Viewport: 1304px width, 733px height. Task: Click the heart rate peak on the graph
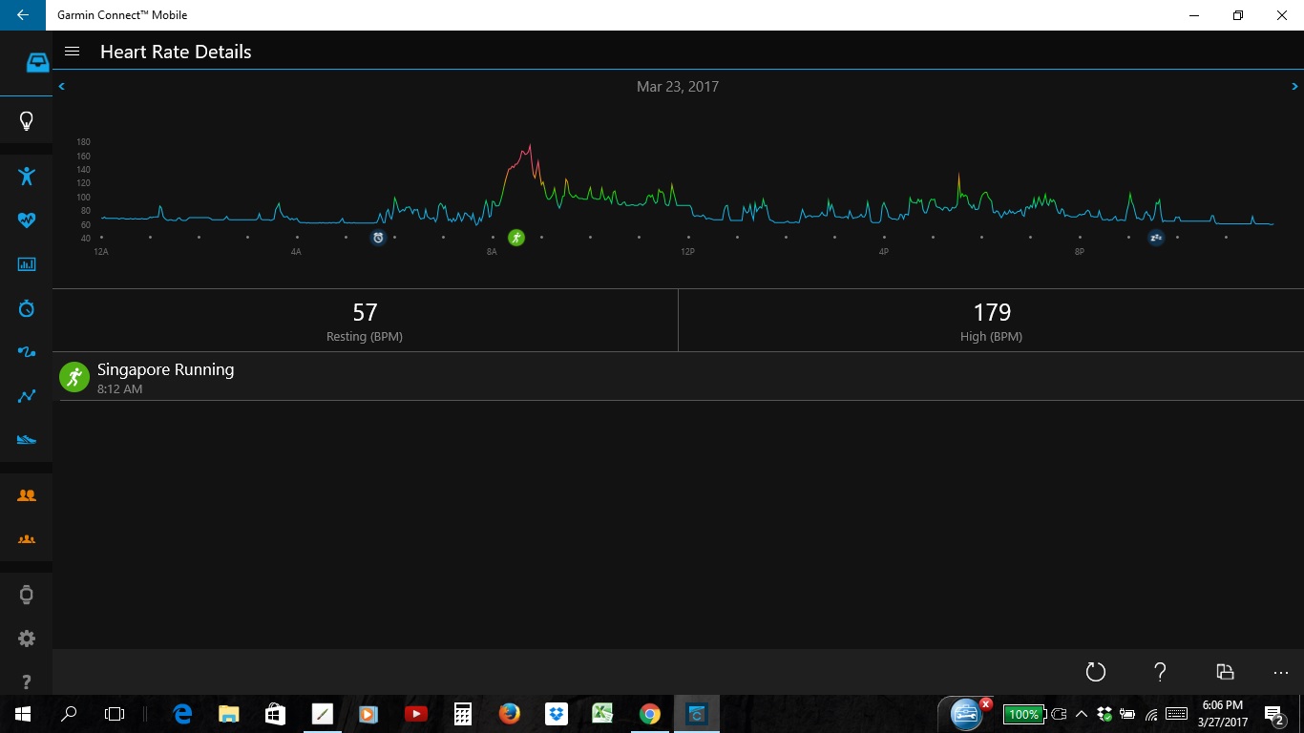pos(530,146)
